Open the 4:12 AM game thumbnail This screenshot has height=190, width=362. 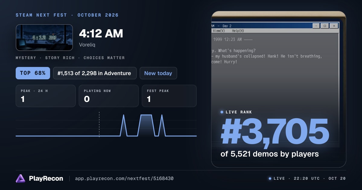click(x=44, y=37)
